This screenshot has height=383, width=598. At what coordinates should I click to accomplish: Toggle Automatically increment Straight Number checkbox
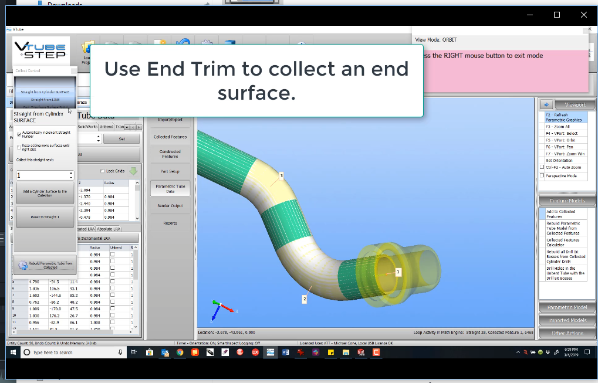[x=19, y=134]
